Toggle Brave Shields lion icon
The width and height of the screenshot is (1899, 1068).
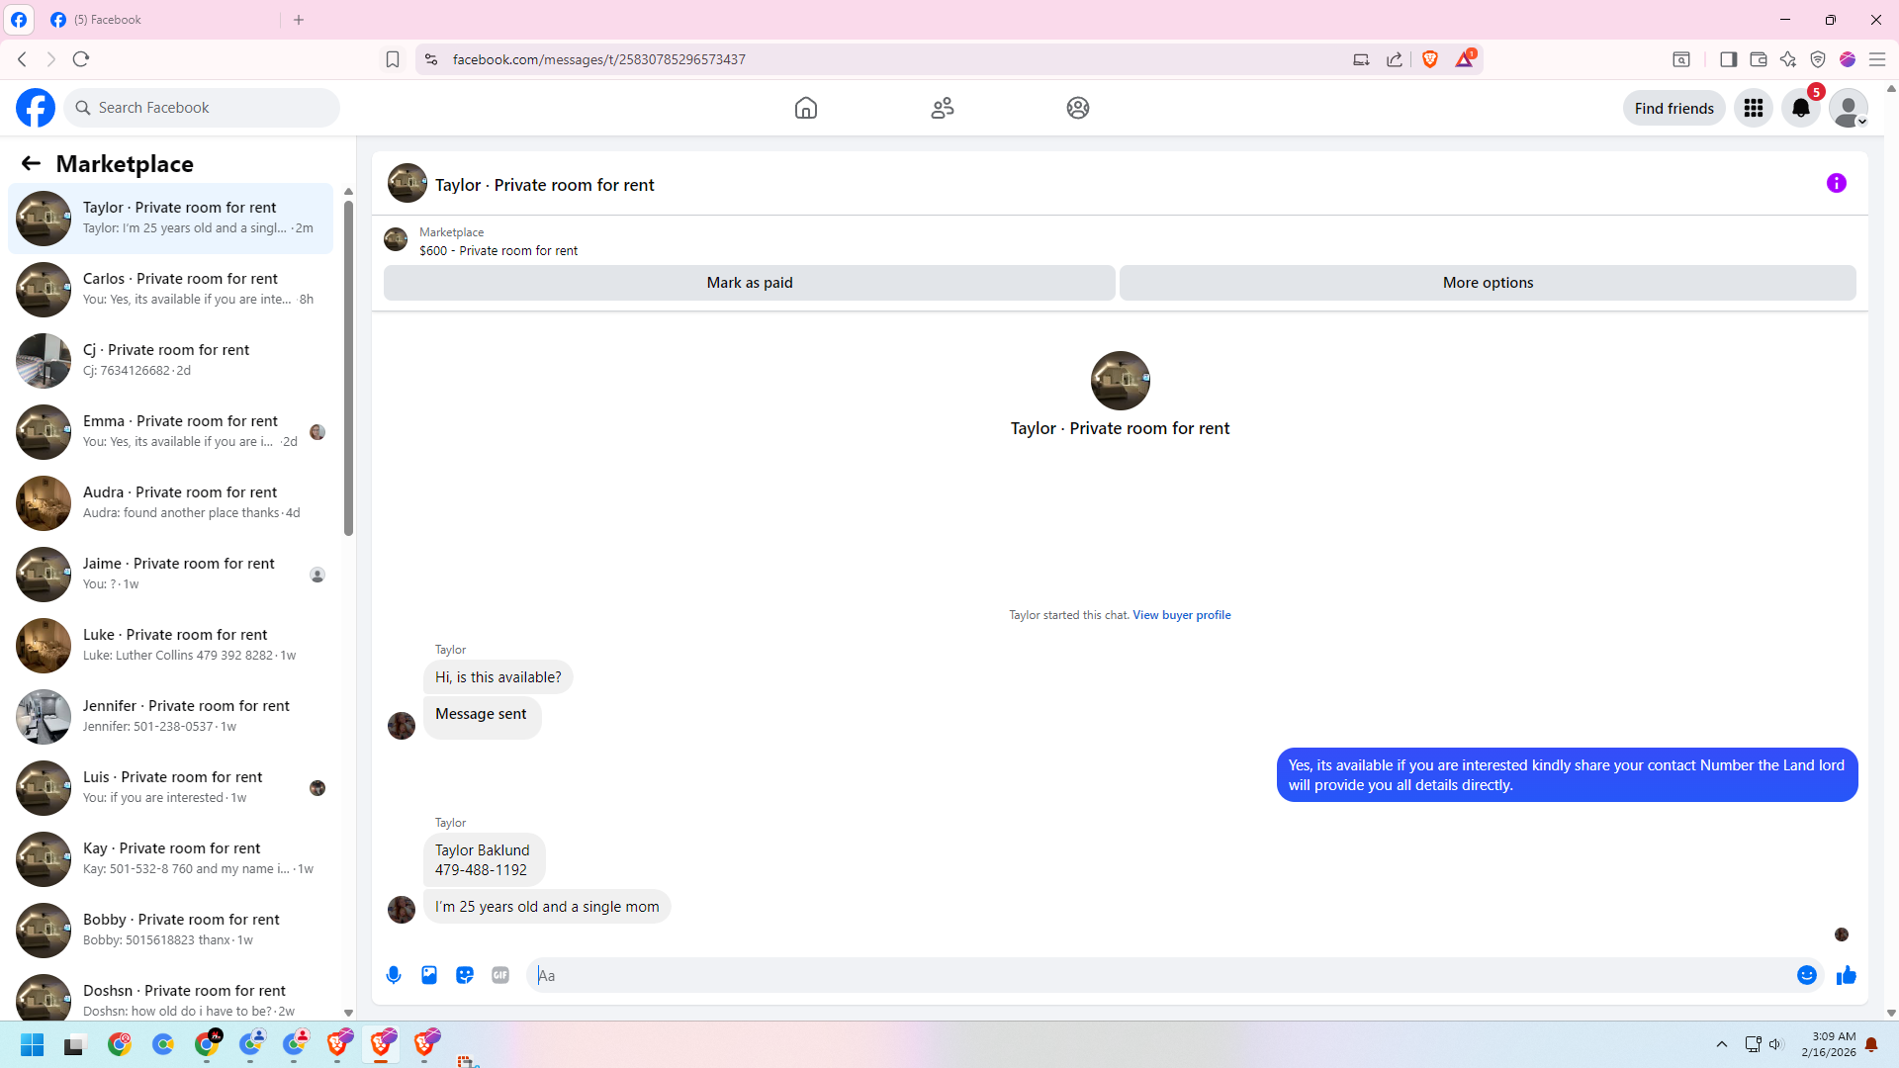coord(1429,59)
